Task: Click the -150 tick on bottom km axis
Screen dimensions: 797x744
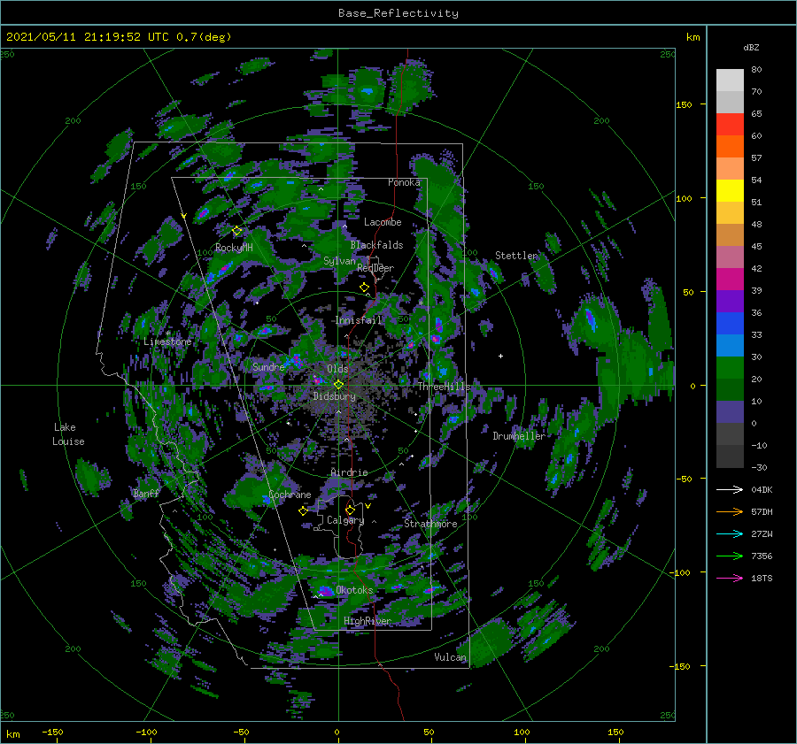Action: point(52,732)
